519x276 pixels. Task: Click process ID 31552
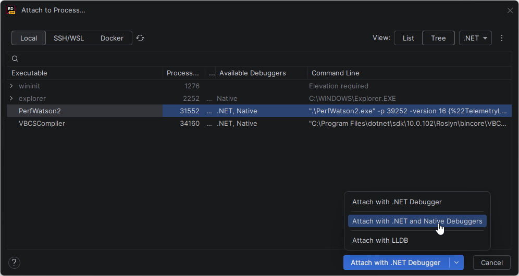[x=190, y=111]
